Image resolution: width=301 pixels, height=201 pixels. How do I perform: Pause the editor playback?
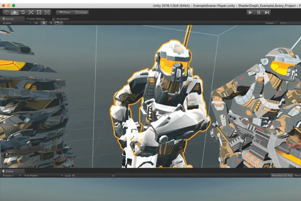[x=259, y=12]
